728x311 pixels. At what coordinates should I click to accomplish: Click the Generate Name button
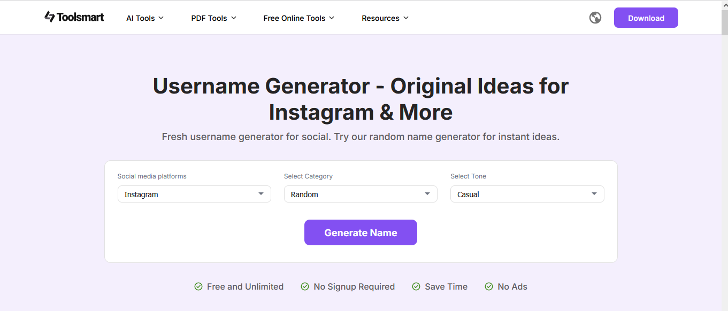tap(361, 232)
